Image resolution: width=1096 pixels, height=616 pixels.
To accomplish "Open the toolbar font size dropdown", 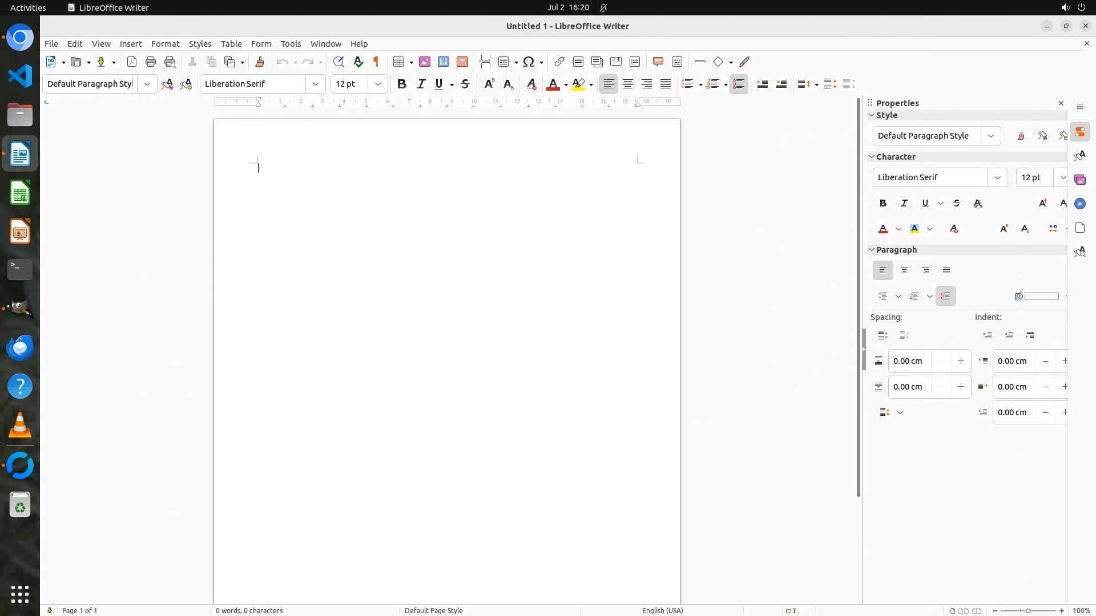I will pos(378,84).
